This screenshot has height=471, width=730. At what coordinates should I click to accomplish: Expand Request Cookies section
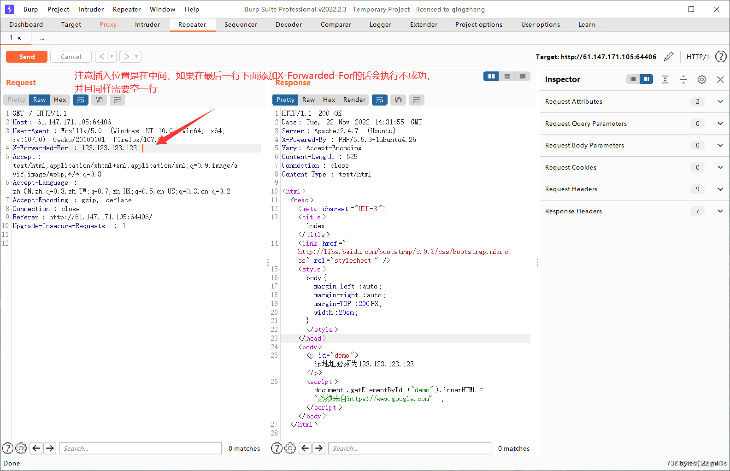[720, 167]
